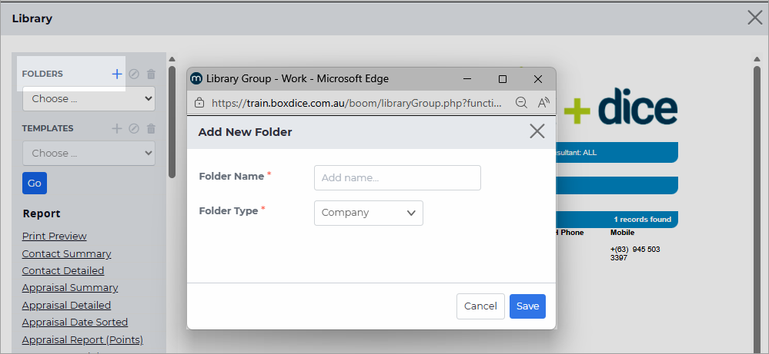
Task: Click the Report heading in sidebar
Action: tap(42, 213)
